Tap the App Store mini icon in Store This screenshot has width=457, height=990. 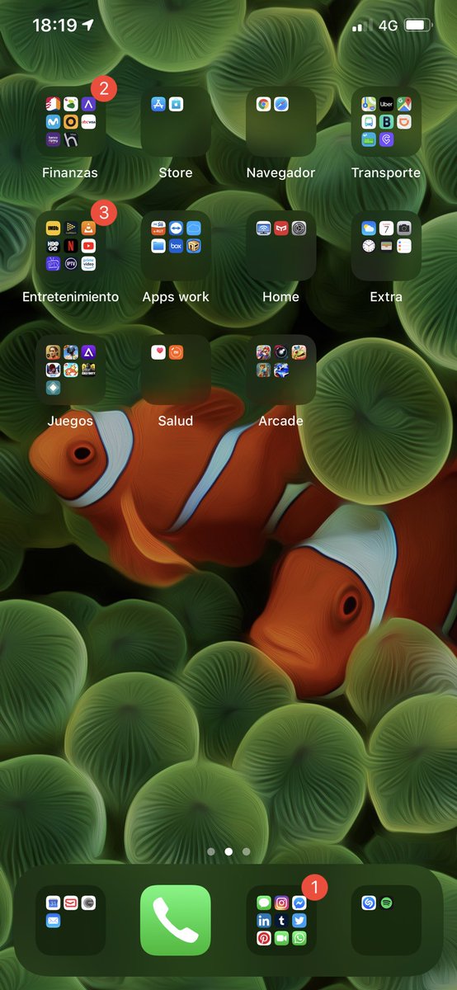158,105
